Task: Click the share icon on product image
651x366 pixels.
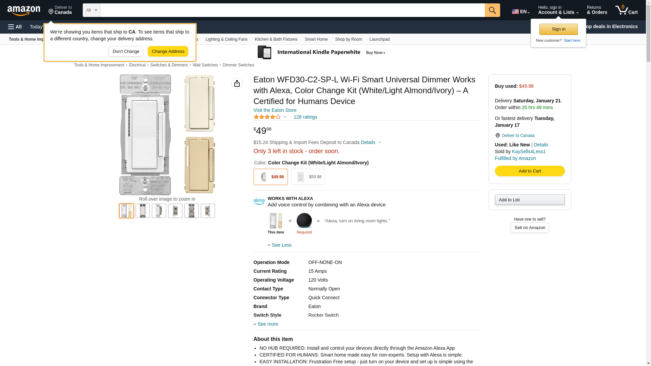Action: (237, 83)
